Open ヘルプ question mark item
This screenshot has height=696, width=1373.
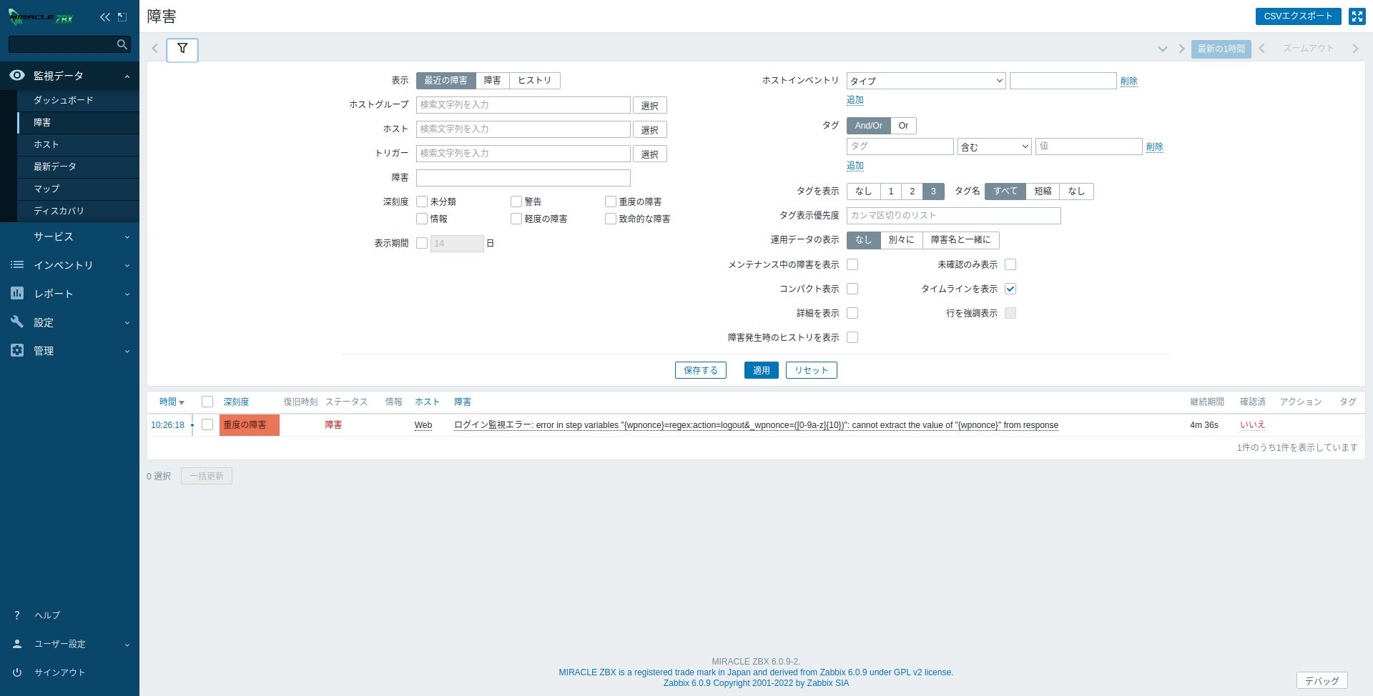click(x=47, y=615)
